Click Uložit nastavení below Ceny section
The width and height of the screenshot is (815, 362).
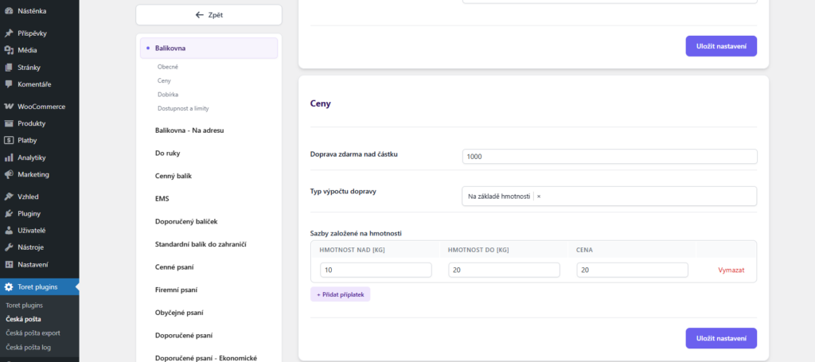click(x=720, y=338)
